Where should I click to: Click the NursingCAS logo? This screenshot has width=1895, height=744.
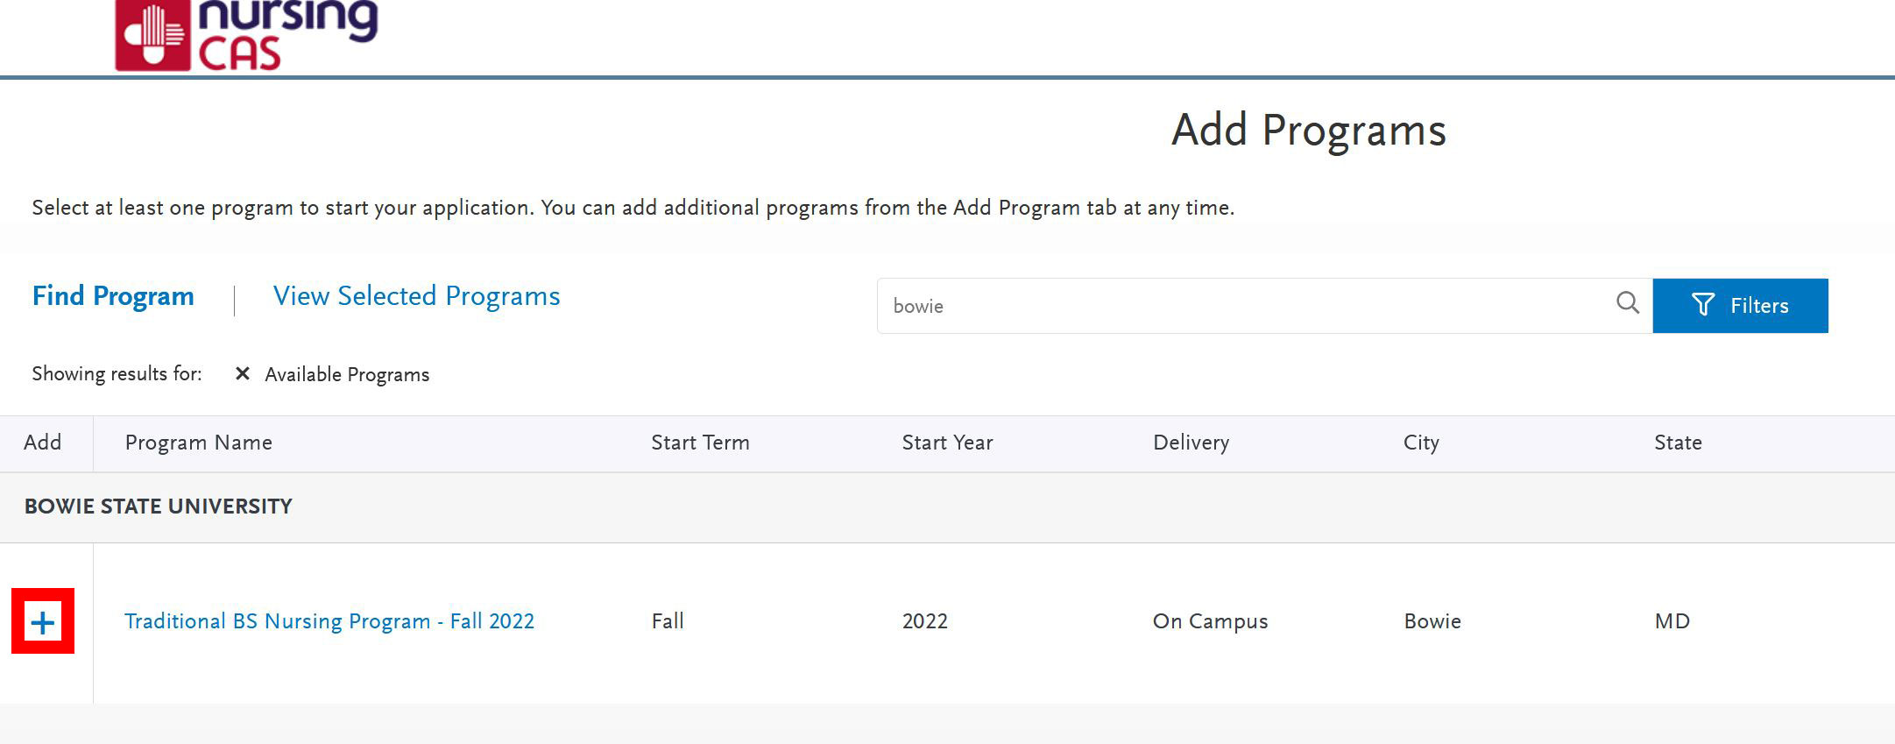[x=246, y=35]
